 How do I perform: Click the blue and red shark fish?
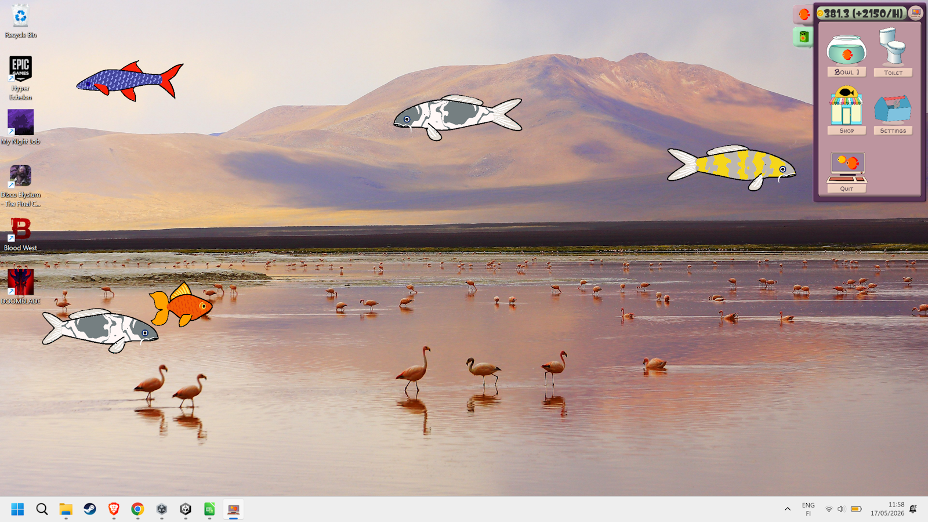click(130, 81)
